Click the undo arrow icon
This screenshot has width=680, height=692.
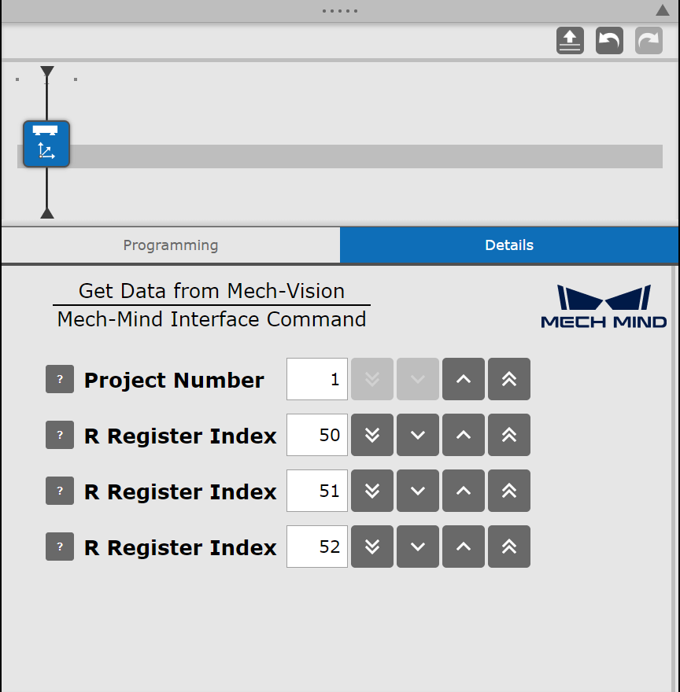[609, 41]
